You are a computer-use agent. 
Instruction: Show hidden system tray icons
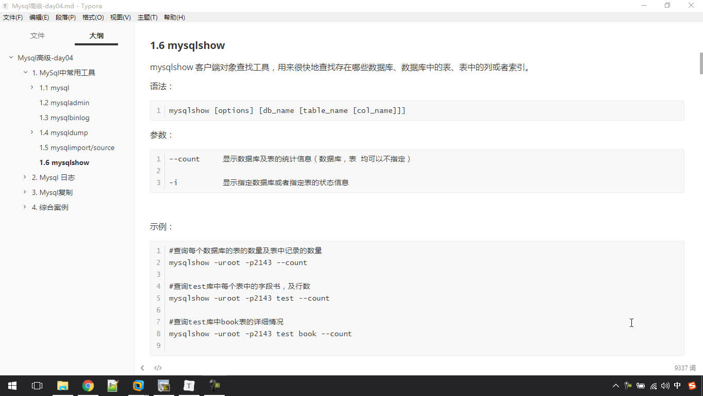pos(615,386)
